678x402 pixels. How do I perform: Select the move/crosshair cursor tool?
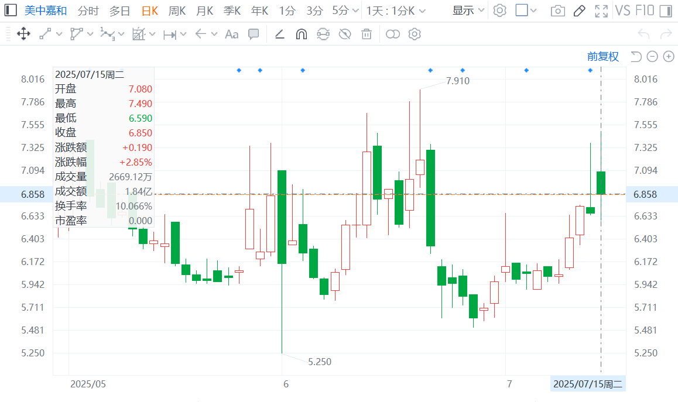pos(23,34)
